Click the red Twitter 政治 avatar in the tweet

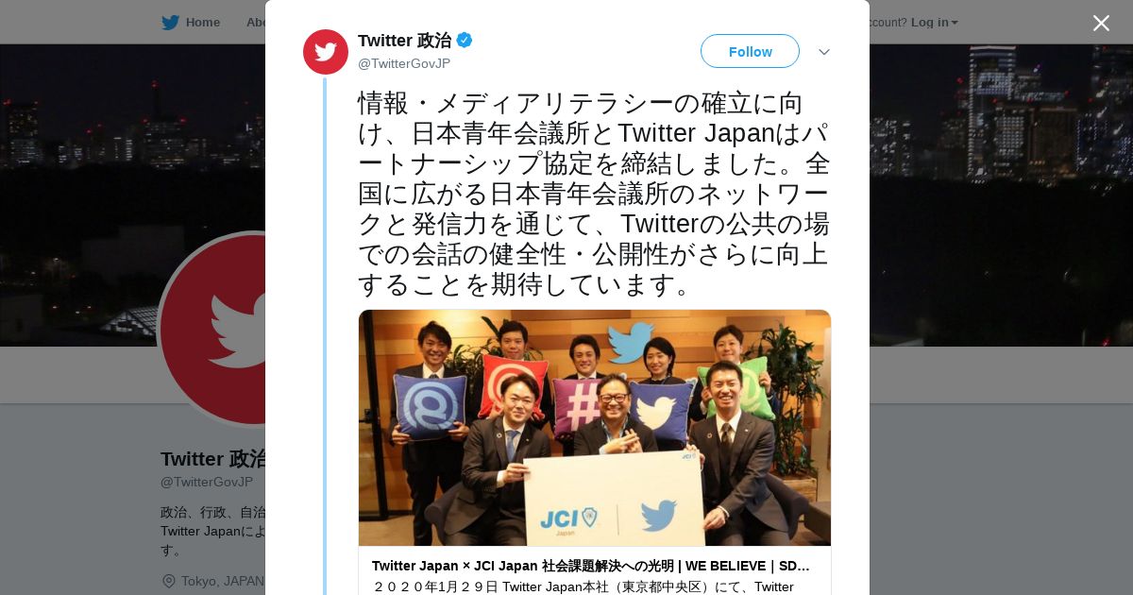click(326, 52)
